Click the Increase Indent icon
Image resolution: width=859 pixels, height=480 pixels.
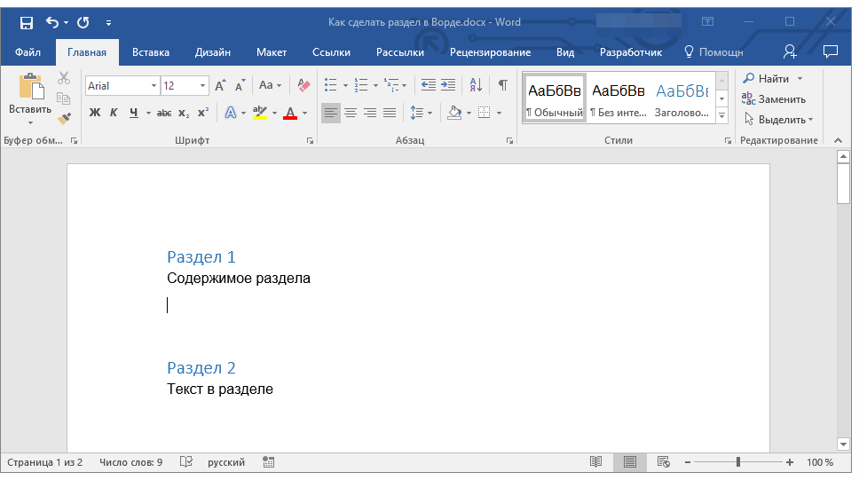[x=448, y=85]
